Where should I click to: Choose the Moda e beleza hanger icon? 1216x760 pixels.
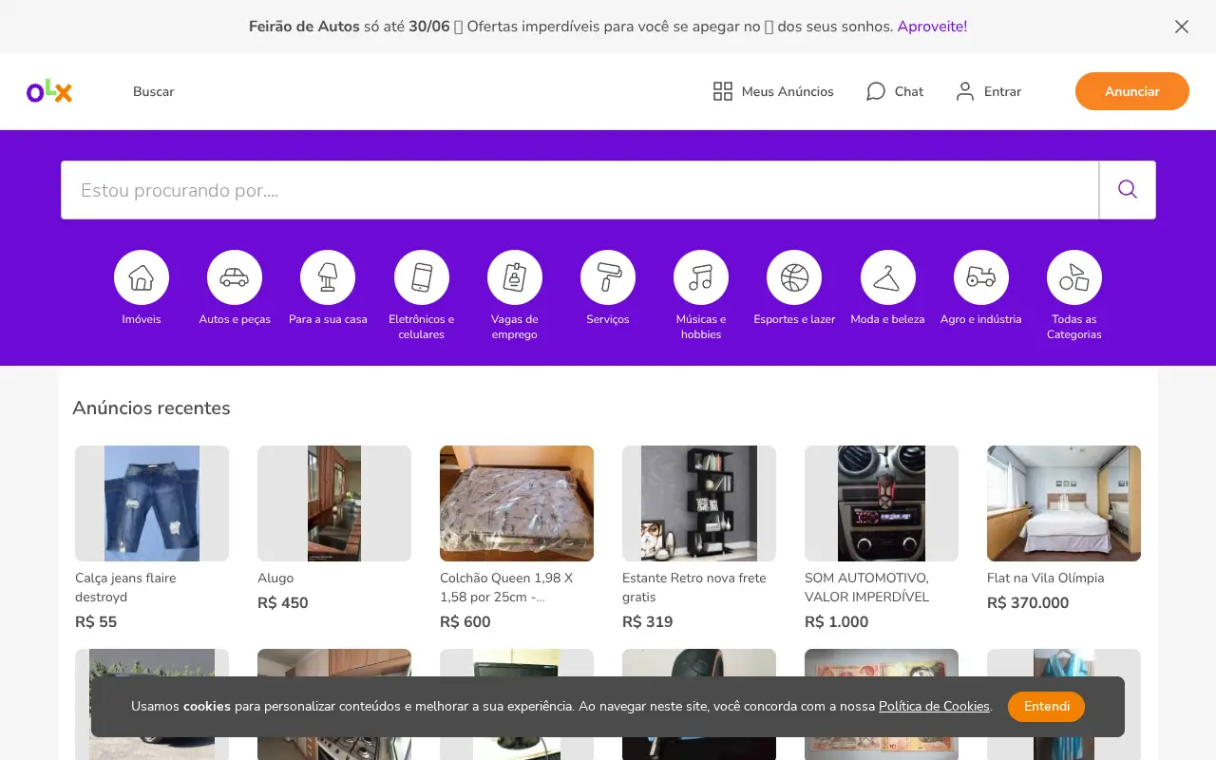click(x=888, y=277)
